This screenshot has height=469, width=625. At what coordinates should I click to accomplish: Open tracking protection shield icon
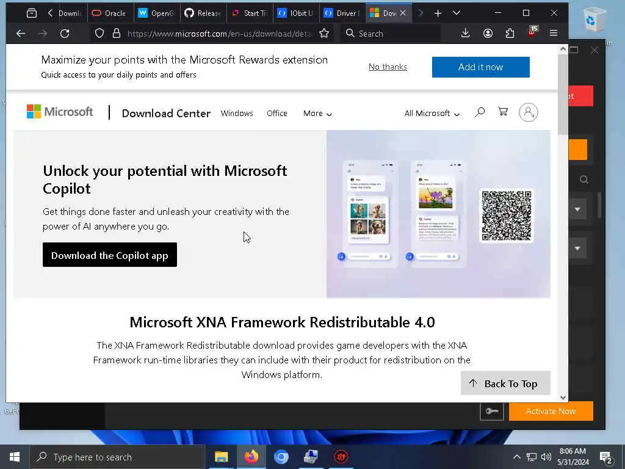click(x=99, y=34)
